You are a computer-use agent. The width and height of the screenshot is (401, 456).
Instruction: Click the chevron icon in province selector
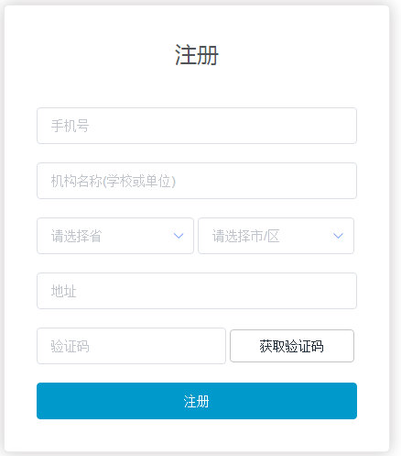point(179,236)
